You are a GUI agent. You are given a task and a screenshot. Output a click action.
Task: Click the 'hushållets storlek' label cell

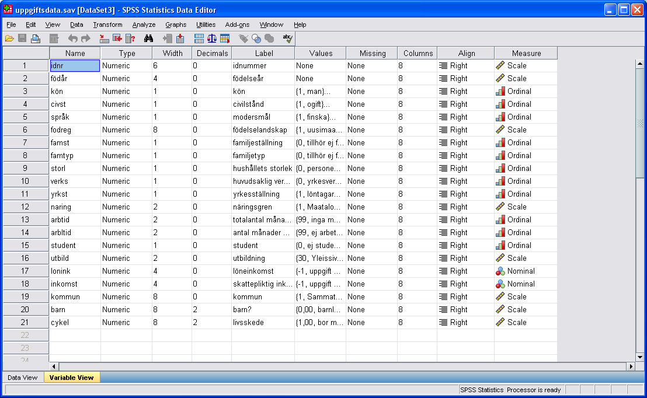coord(263,168)
